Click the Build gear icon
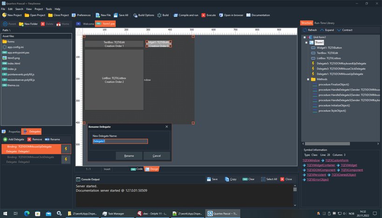Screen dimensions: 382x218 (x=159, y=15)
